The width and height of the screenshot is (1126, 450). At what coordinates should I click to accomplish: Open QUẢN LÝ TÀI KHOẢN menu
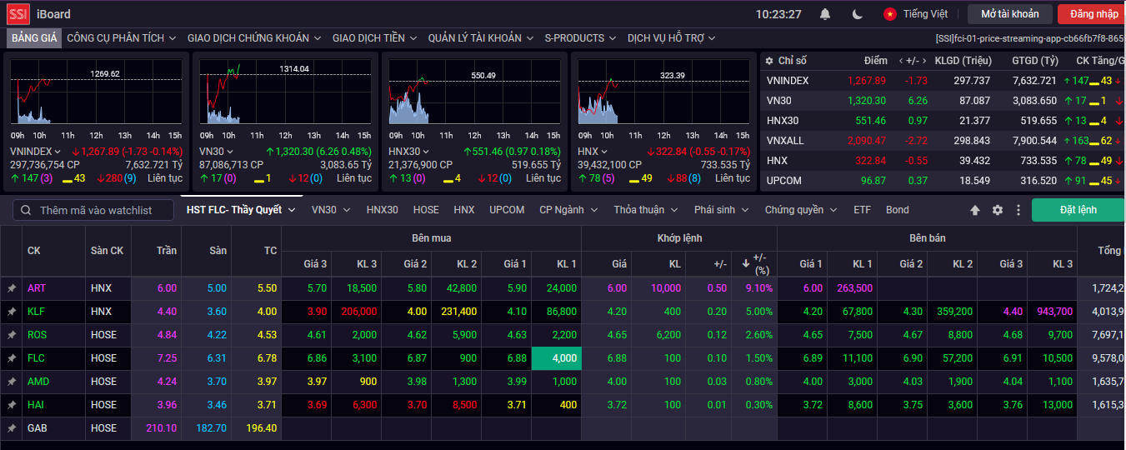(x=480, y=38)
